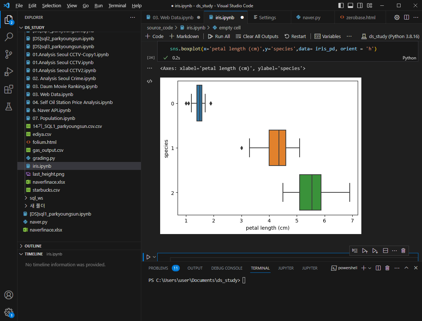The width and height of the screenshot is (422, 321).
Task: Open the File menu
Action: (x=19, y=6)
